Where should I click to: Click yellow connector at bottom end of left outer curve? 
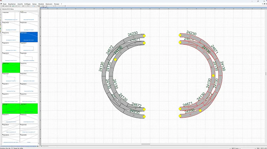144,117
